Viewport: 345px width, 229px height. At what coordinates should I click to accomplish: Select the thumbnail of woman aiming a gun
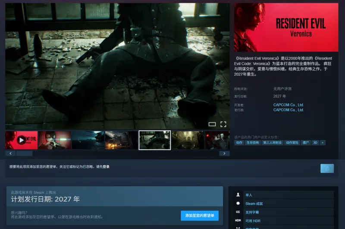[55, 140]
